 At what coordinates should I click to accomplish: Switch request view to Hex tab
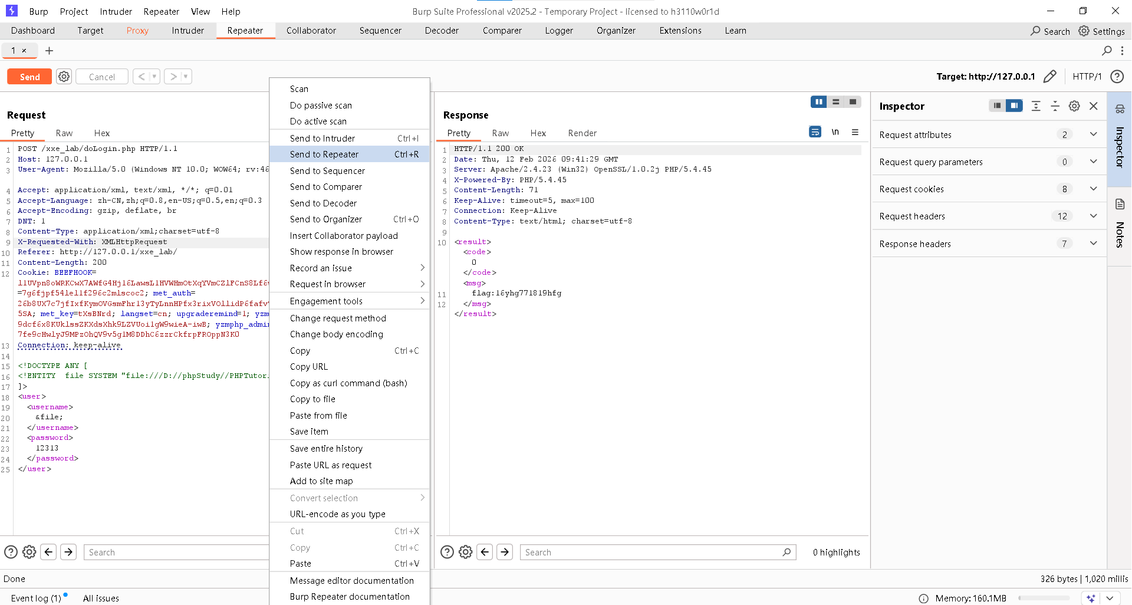102,133
